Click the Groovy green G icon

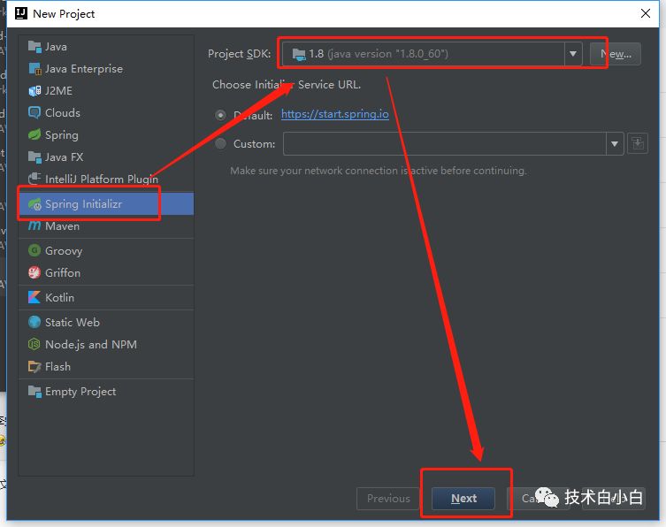(x=34, y=250)
